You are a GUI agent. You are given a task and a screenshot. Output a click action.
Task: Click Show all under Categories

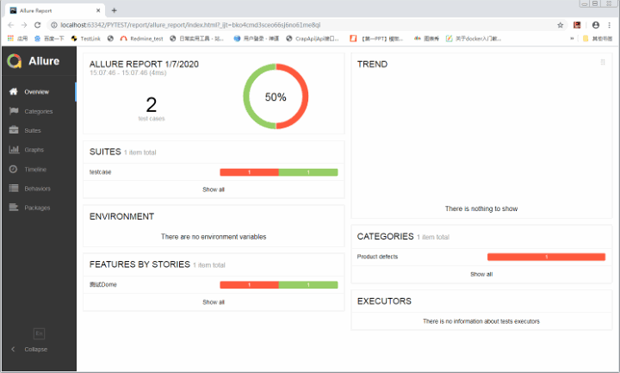(x=481, y=274)
